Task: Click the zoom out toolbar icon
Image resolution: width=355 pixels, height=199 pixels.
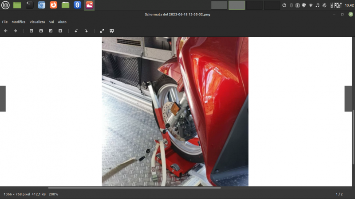Action: click(x=32, y=31)
